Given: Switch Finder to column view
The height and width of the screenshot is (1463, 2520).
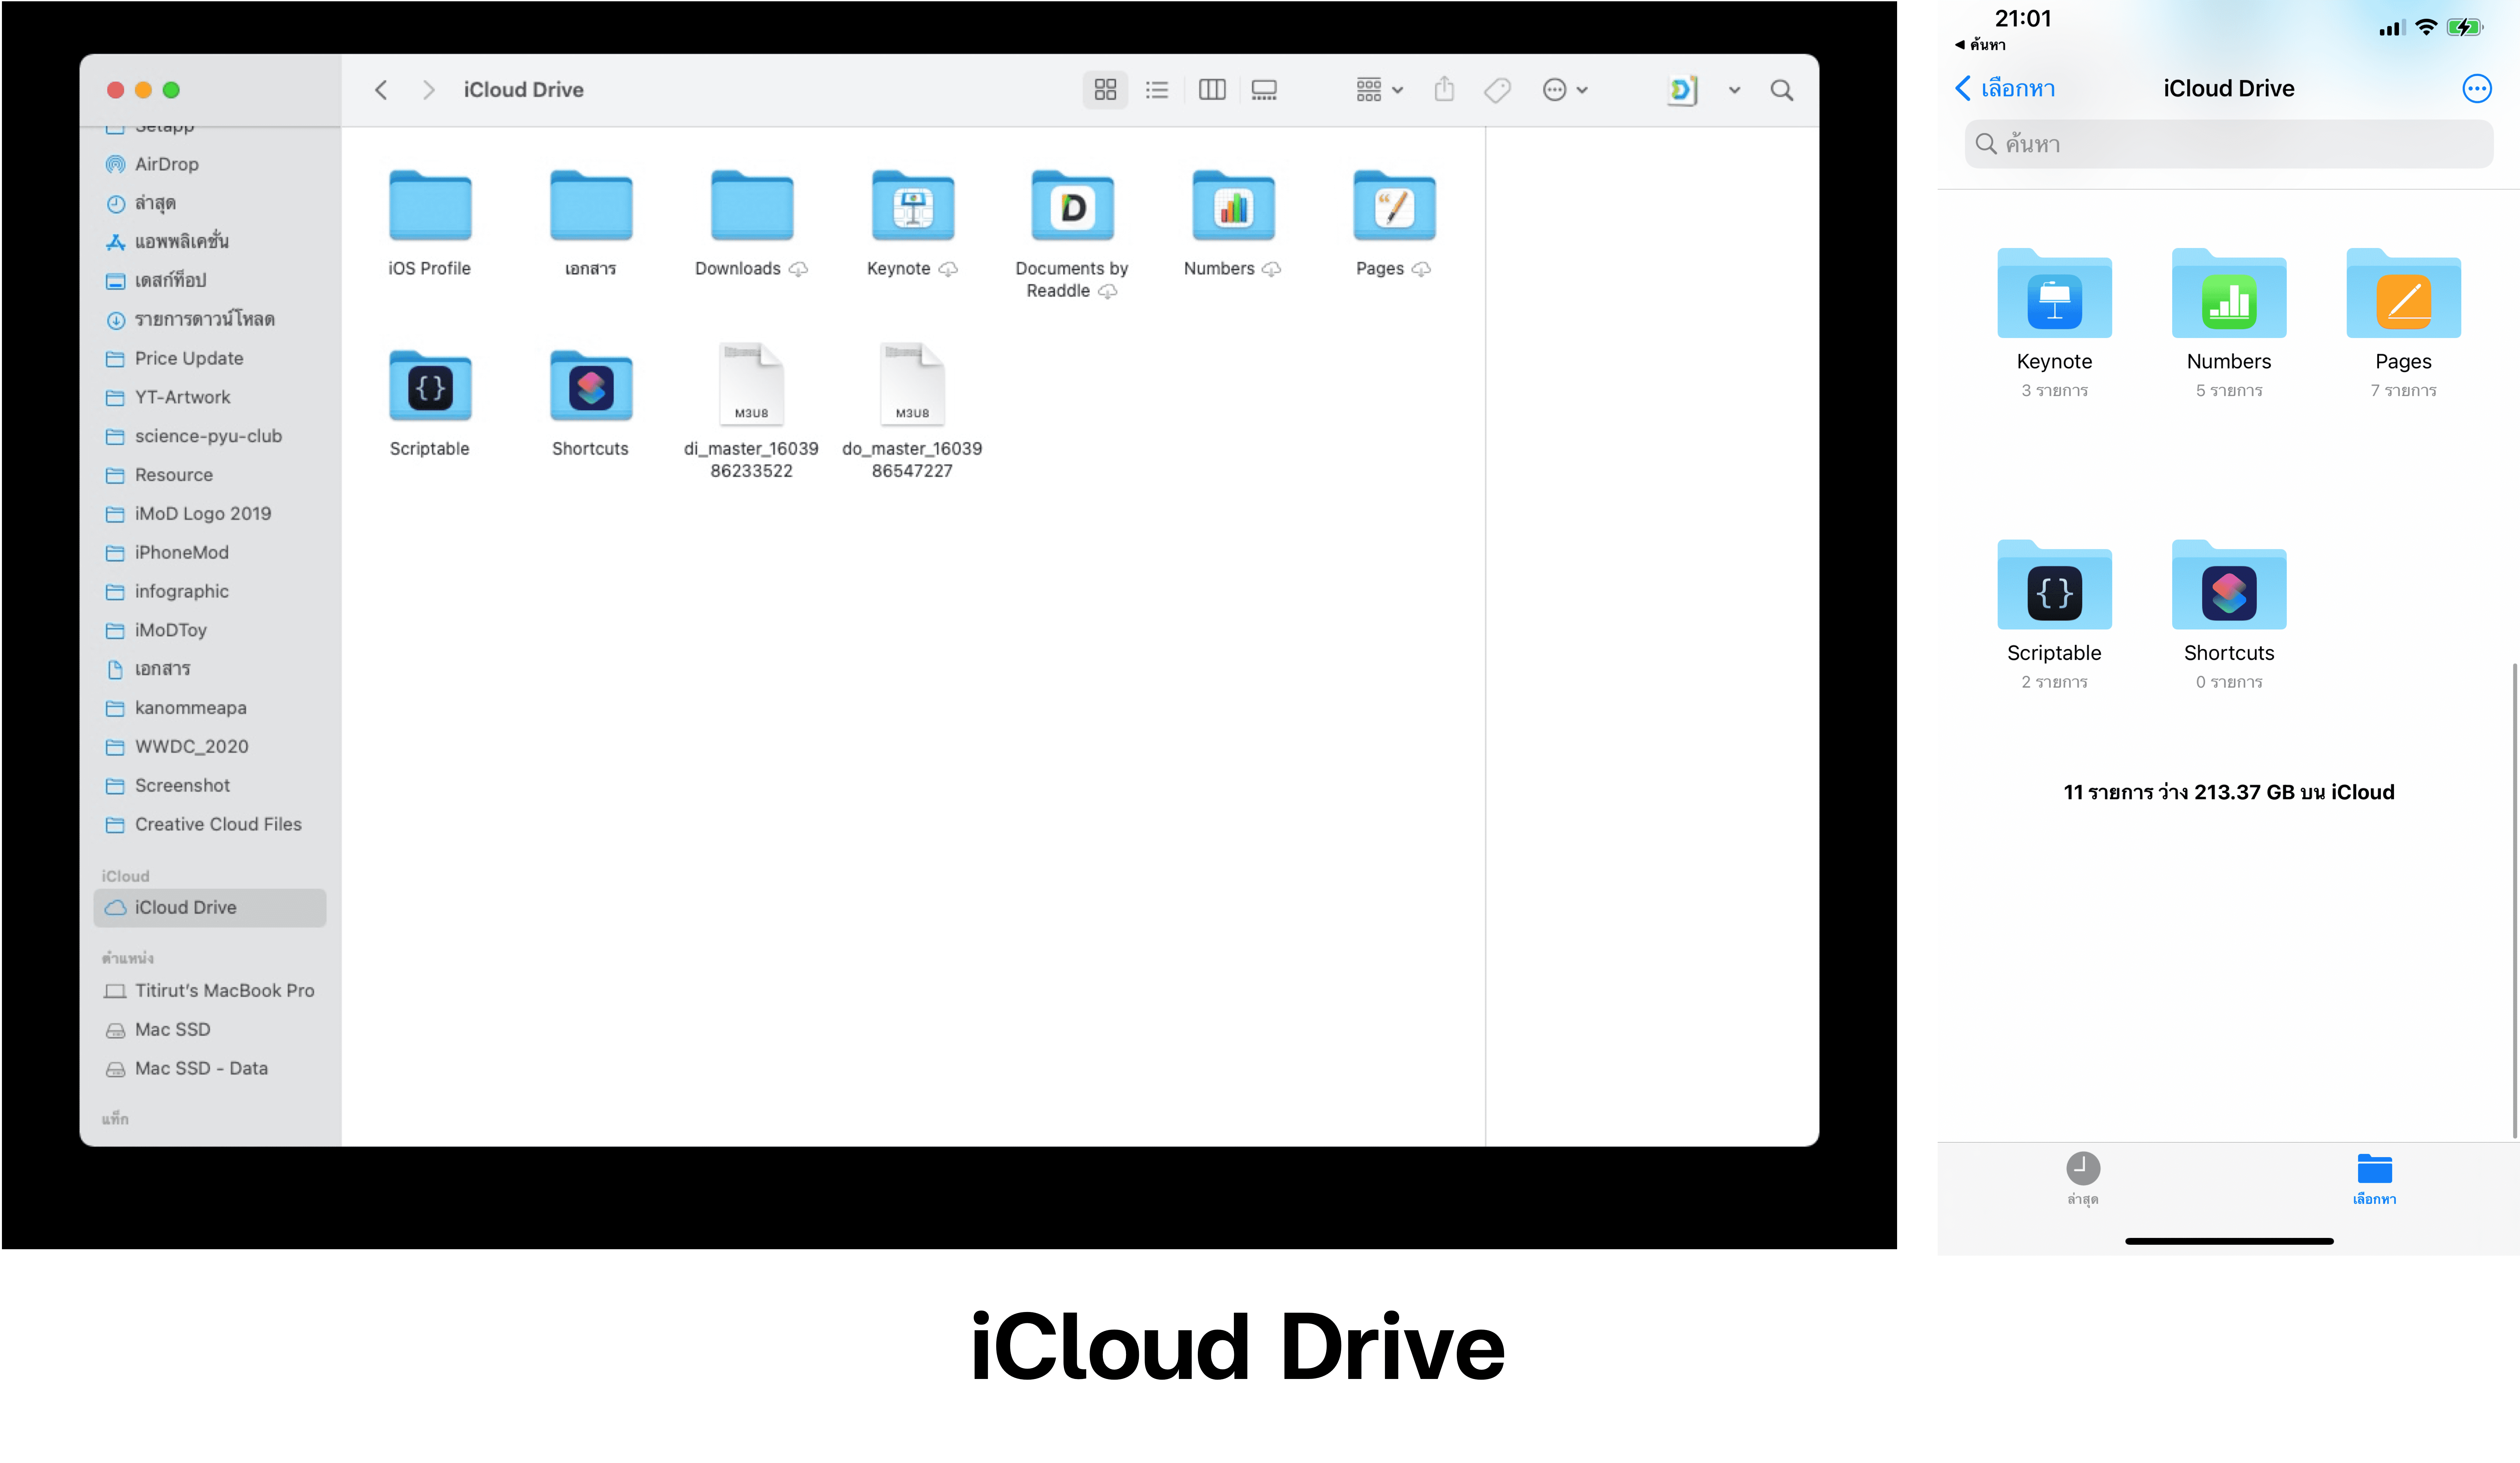Looking at the screenshot, I should (x=1212, y=90).
